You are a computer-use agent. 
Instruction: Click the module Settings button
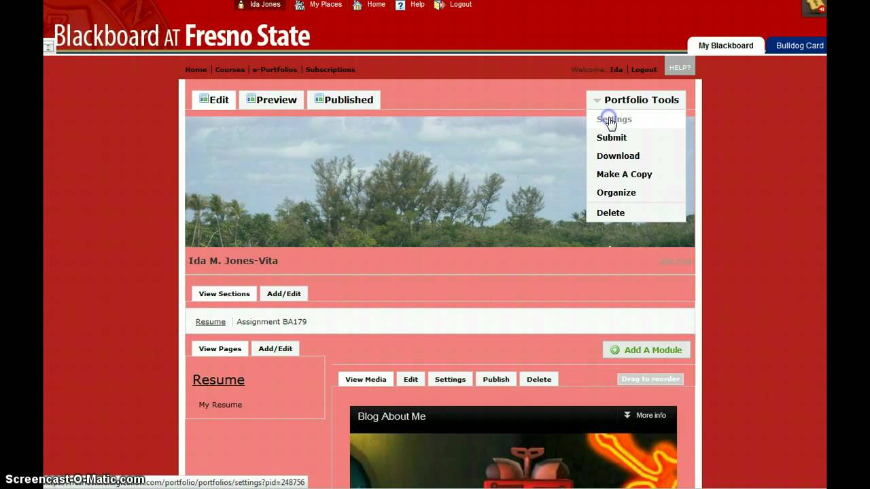(x=450, y=379)
